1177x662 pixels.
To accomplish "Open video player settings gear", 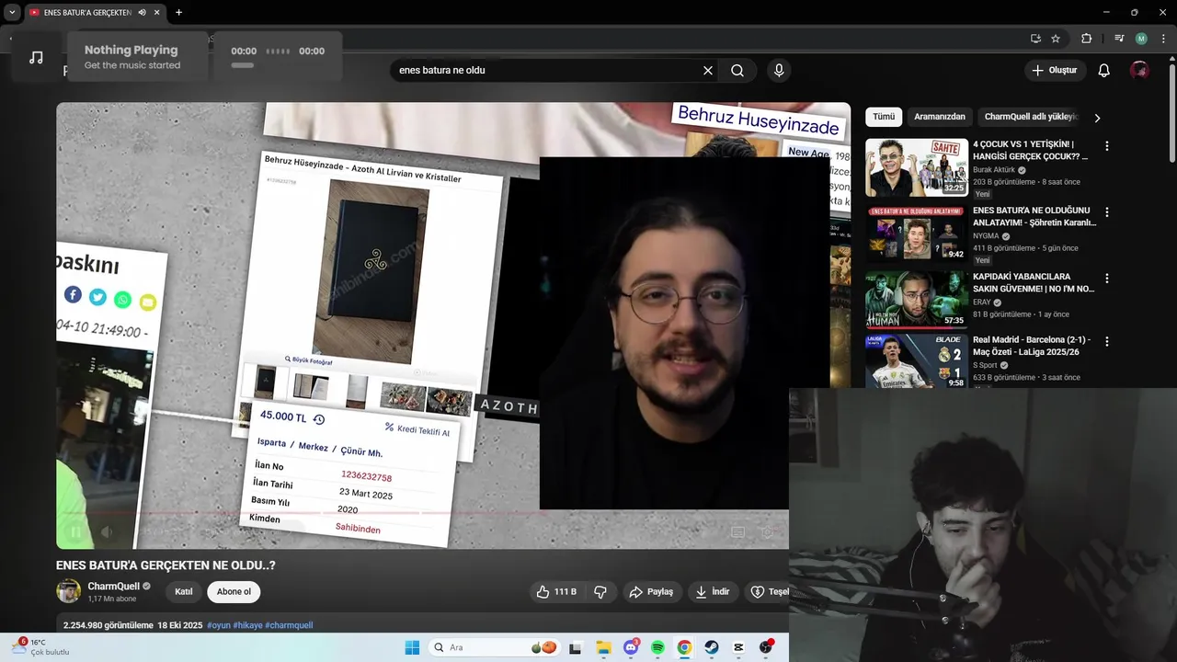I will 768,532.
